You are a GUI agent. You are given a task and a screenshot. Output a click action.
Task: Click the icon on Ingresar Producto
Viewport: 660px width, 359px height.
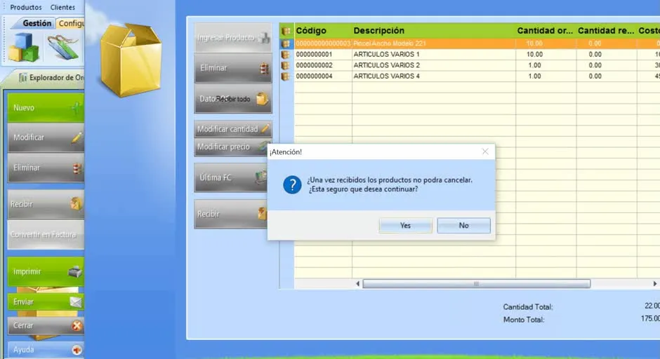[264, 38]
